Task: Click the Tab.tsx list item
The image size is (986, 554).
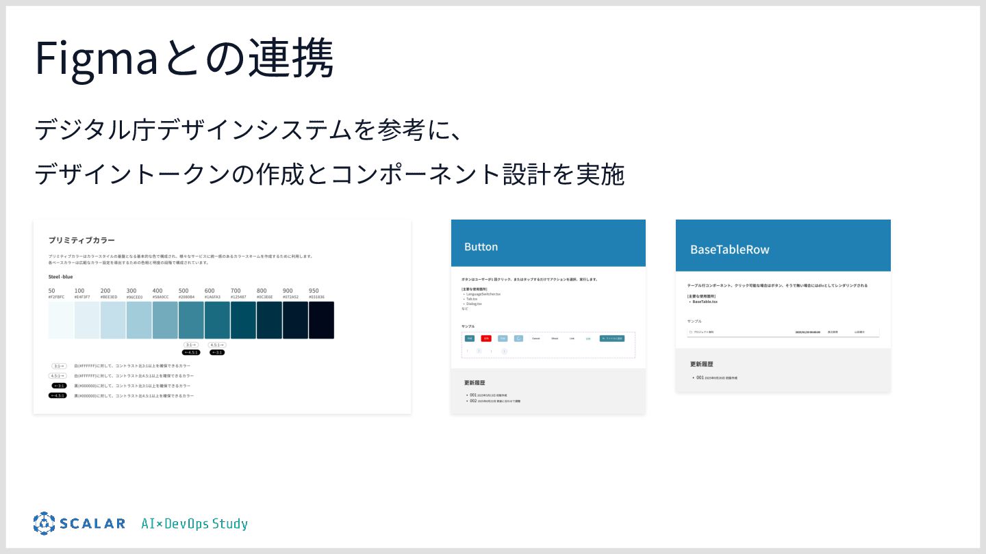Action: tap(472, 299)
